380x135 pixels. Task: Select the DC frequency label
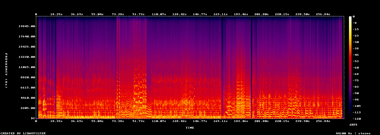(x=33, y=118)
